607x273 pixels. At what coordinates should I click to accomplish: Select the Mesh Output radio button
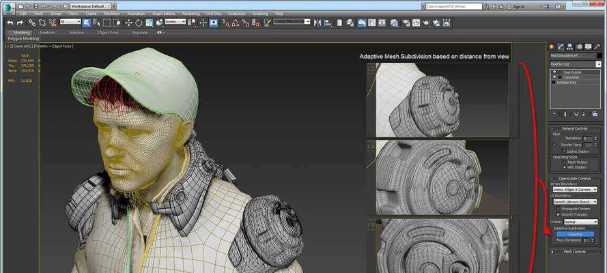tap(564, 162)
